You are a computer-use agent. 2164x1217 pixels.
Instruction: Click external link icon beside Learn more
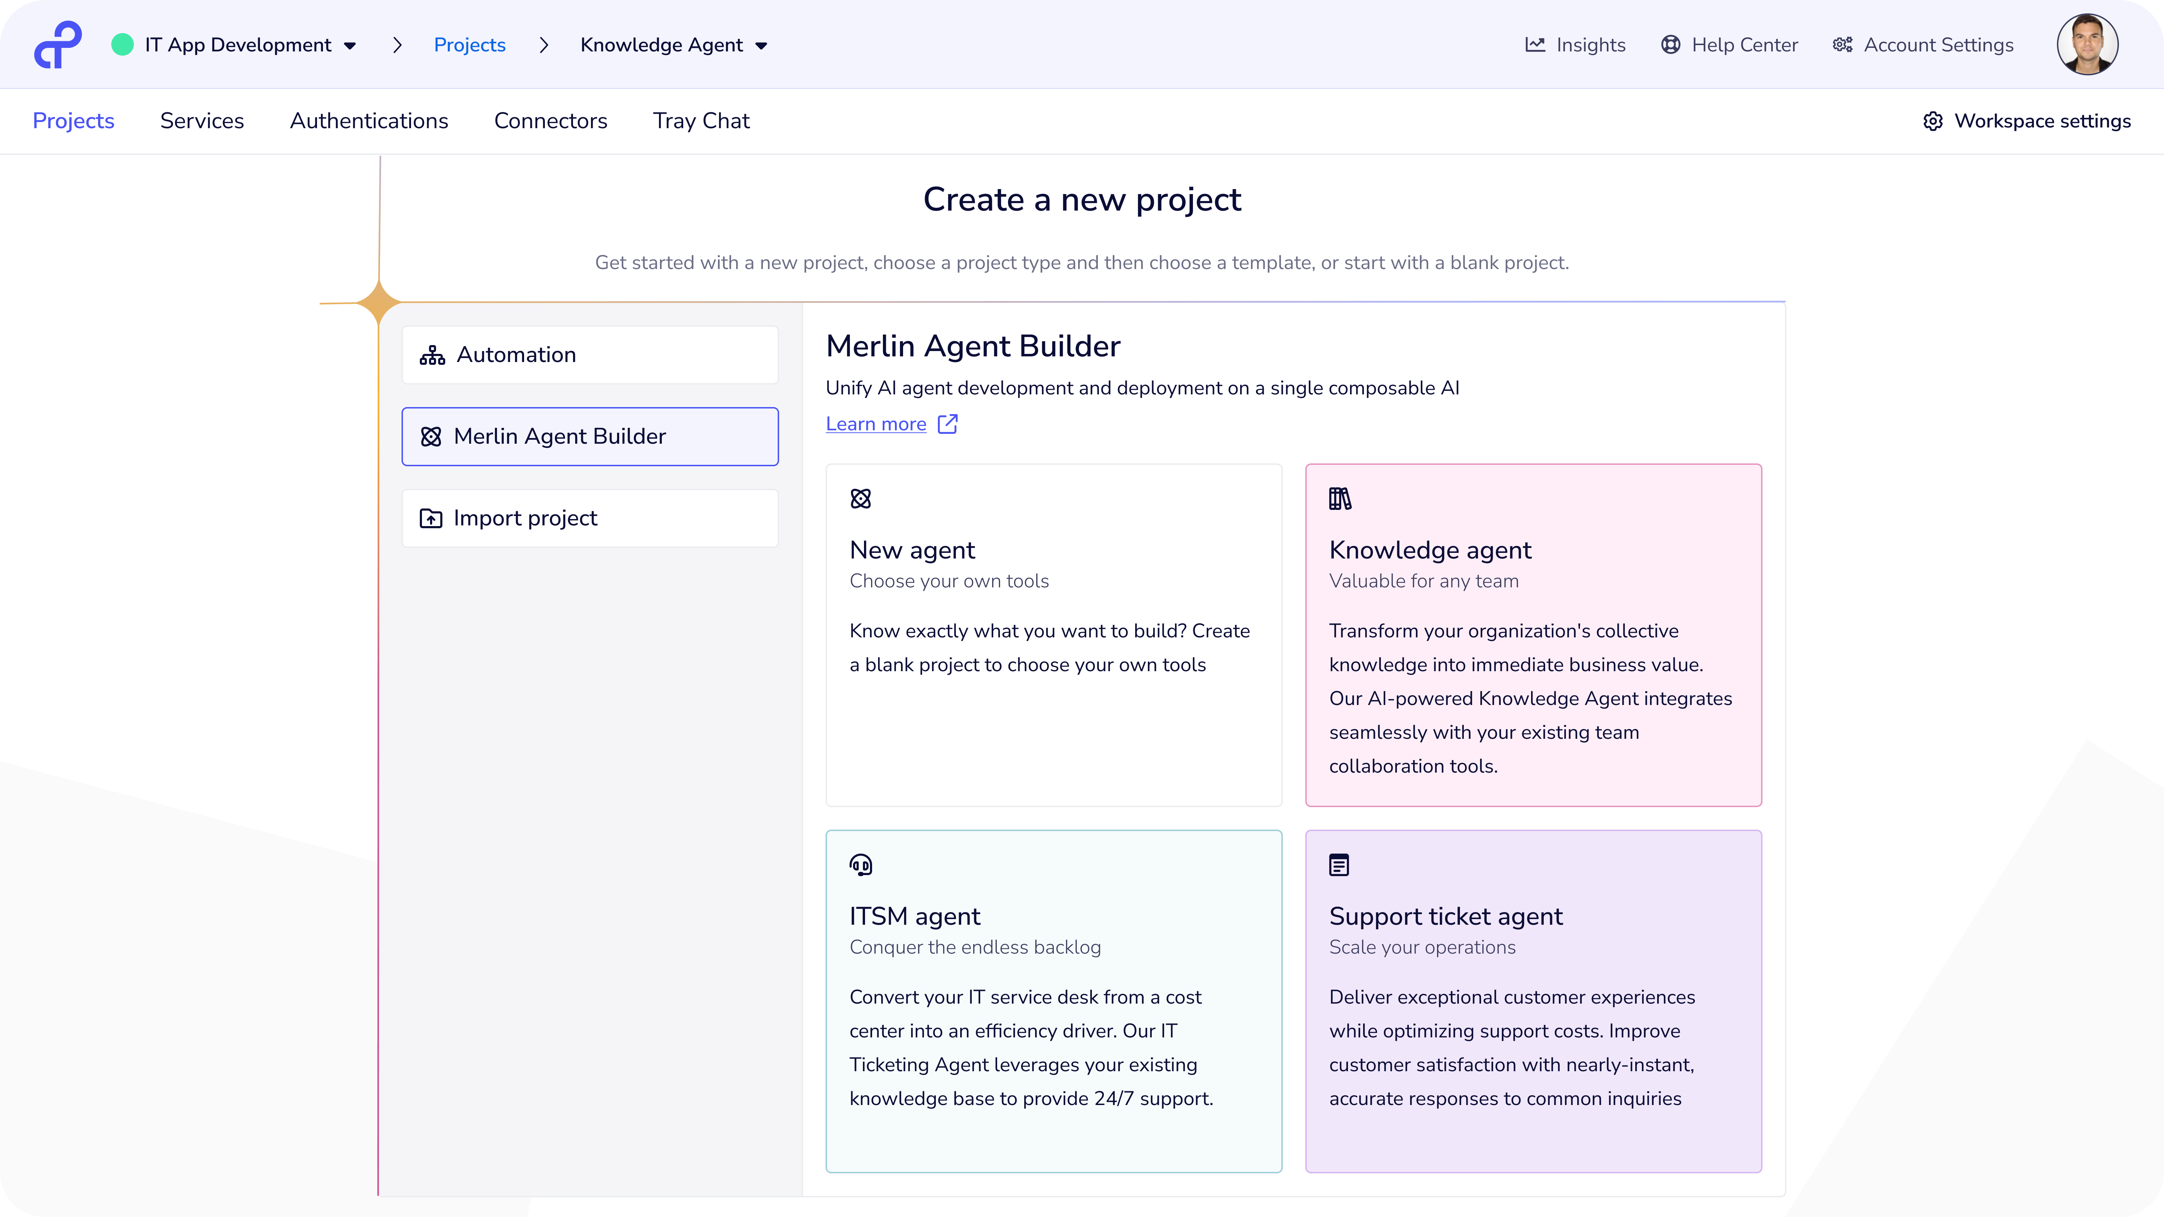click(947, 424)
